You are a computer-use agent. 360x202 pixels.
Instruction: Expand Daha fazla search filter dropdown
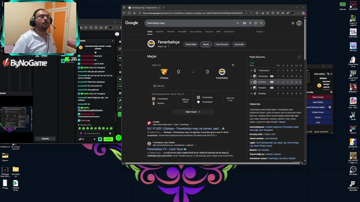(230, 31)
